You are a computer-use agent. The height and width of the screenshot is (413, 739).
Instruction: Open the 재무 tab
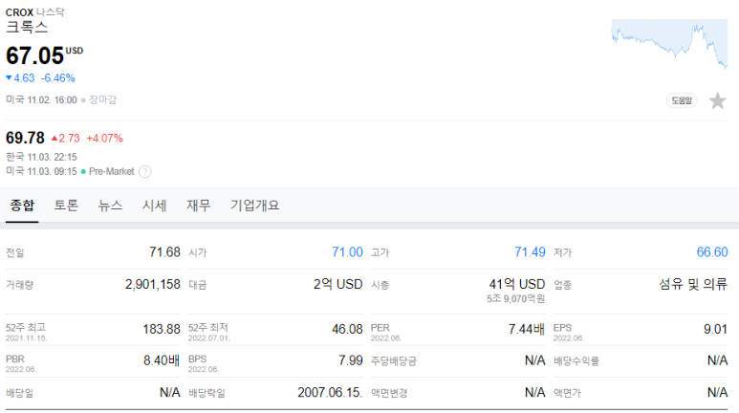[x=199, y=206]
